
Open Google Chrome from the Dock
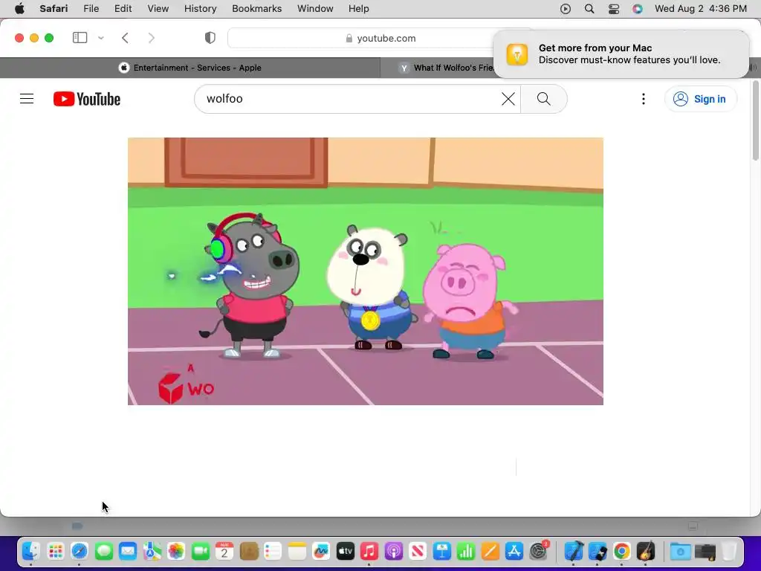(x=622, y=551)
